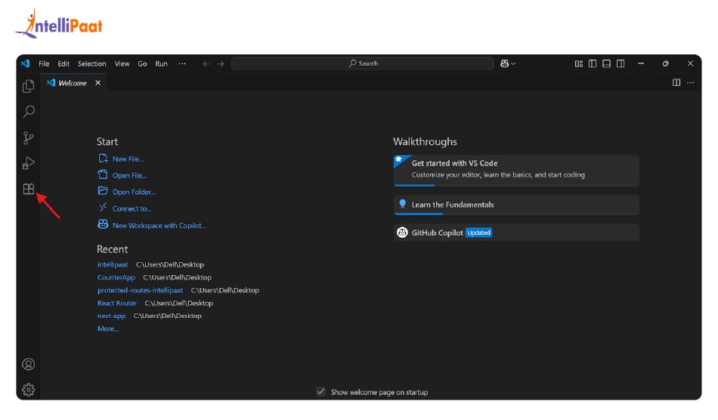The width and height of the screenshot is (718, 420).
Task: Uncheck Show welcome page on startup
Action: pos(320,391)
